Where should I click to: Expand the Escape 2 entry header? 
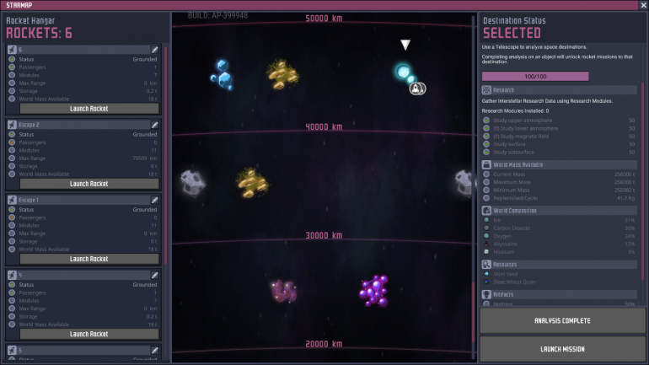(x=83, y=125)
